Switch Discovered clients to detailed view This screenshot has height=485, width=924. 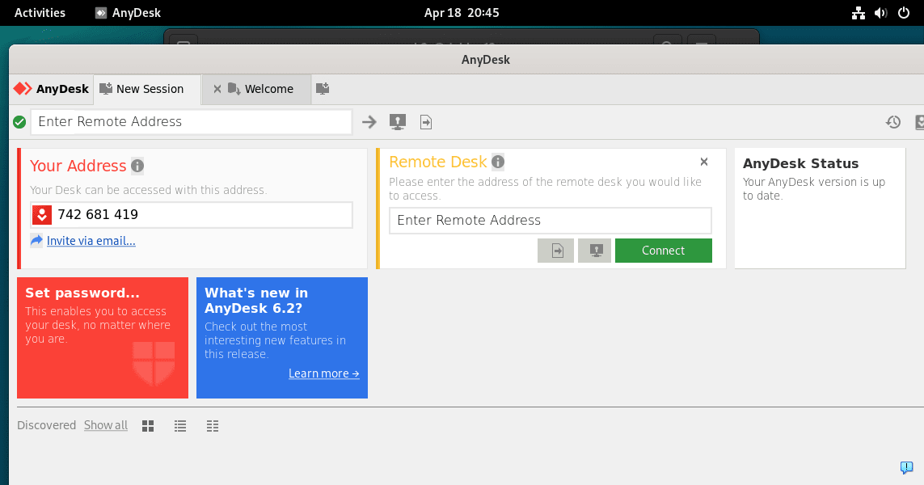pos(212,425)
